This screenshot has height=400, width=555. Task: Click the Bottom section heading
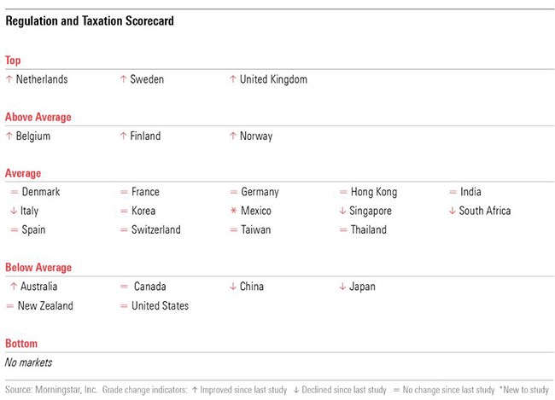(21, 343)
